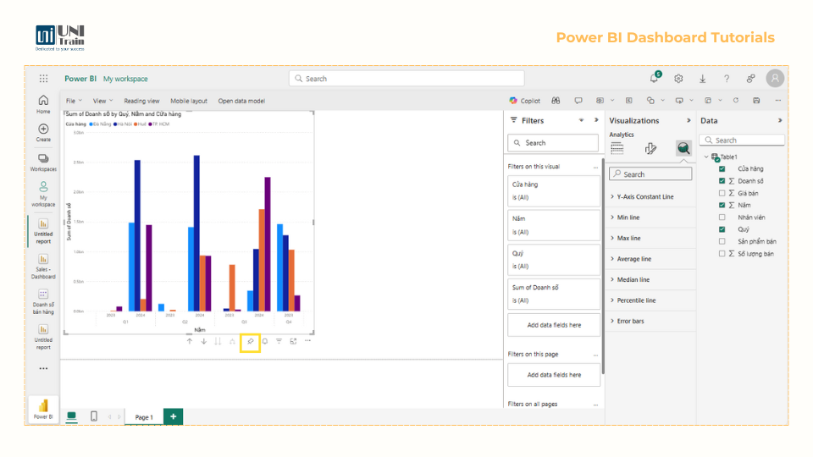This screenshot has height=457, width=813.
Task: Check the Số lượng bán field
Action: point(722,254)
